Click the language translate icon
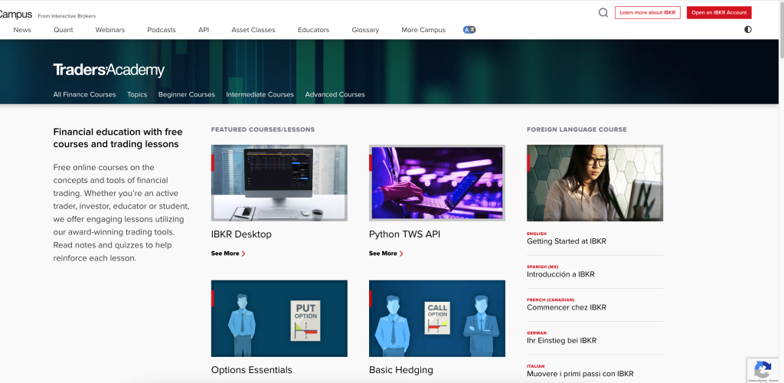 [x=469, y=30]
